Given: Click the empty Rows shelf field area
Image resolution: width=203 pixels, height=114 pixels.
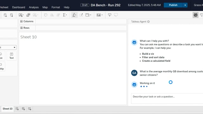Looking at the screenshot, I should pyautogui.click(x=81, y=28).
